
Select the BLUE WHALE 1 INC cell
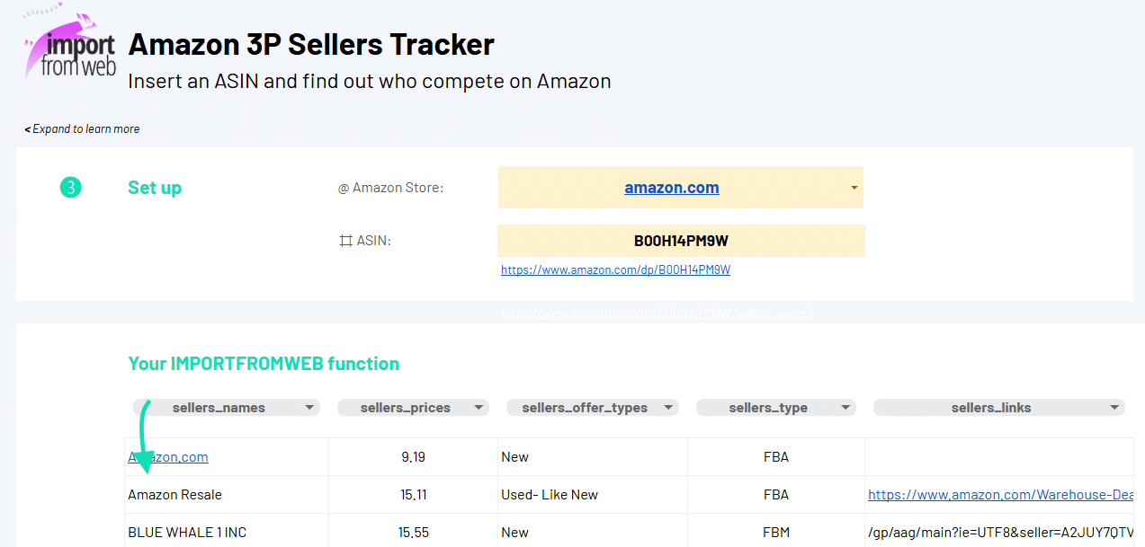pyautogui.click(x=187, y=533)
